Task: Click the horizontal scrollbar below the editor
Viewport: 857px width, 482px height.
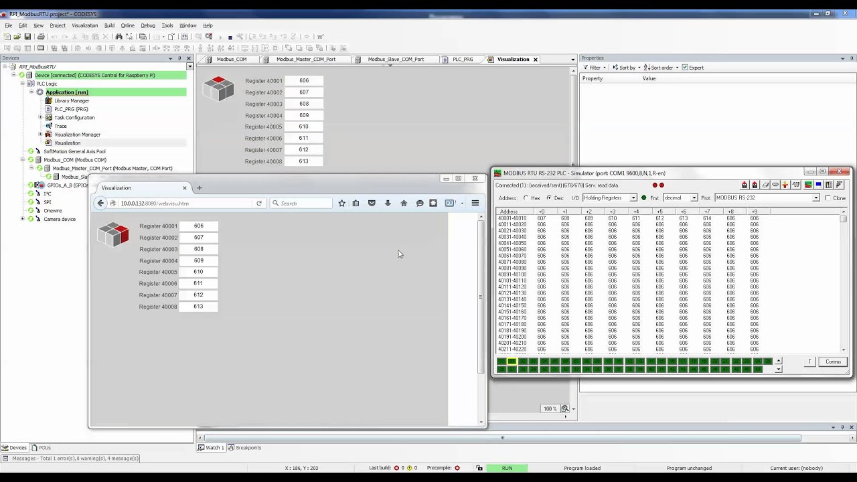Action: pos(502,438)
